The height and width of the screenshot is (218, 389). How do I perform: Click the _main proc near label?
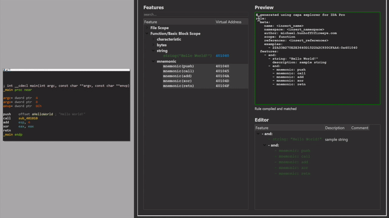pyautogui.click(x=18, y=90)
